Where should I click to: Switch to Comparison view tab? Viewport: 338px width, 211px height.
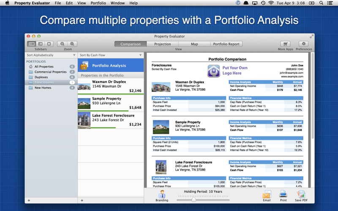click(x=131, y=44)
